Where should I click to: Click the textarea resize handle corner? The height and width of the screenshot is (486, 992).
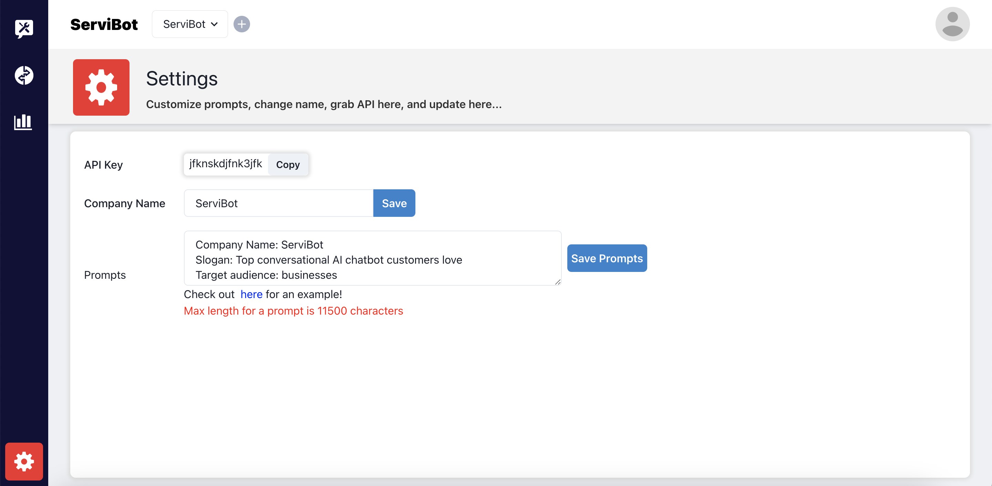(x=558, y=282)
